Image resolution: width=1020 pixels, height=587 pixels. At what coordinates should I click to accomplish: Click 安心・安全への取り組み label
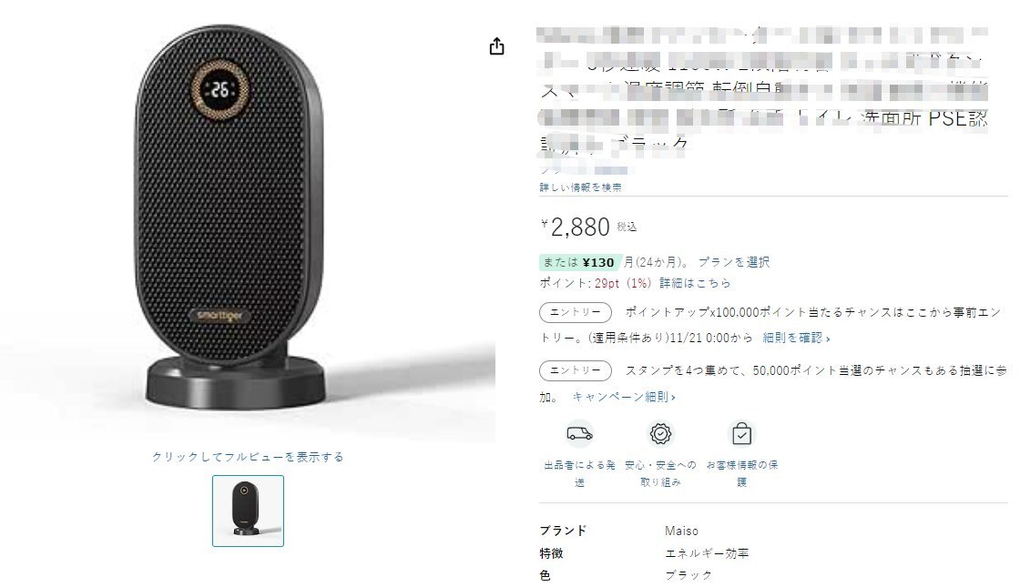[x=660, y=473]
